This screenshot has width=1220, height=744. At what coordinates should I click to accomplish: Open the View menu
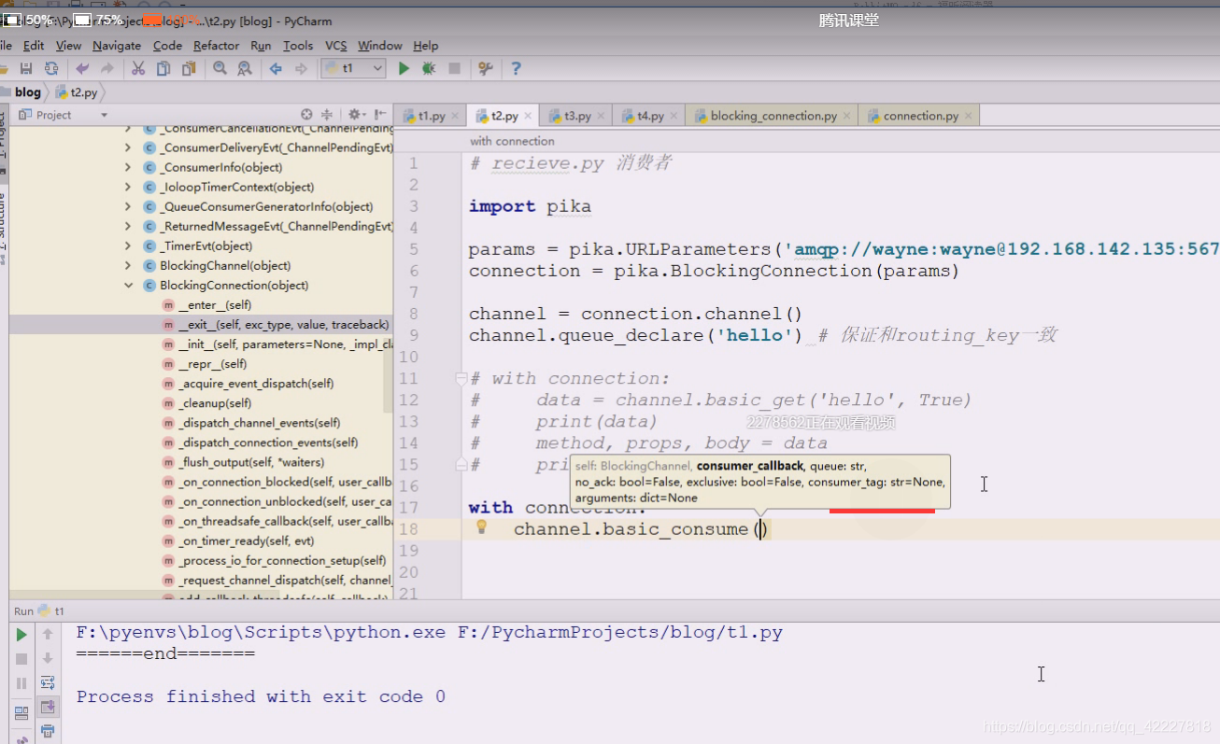click(x=68, y=46)
